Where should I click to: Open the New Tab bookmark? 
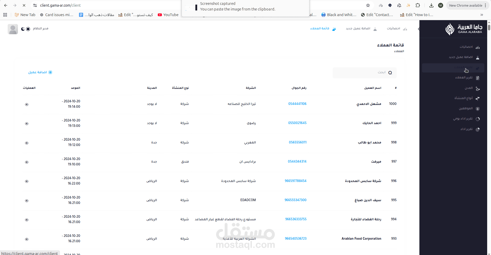(x=25, y=15)
